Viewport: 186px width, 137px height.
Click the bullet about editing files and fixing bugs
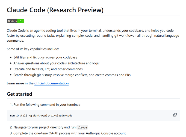click(45, 57)
